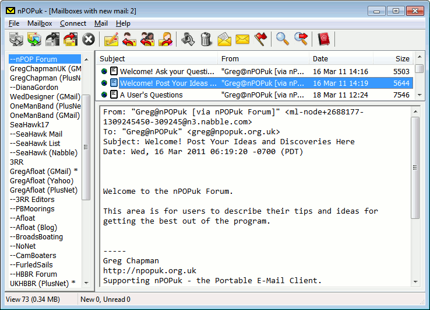The height and width of the screenshot is (310, 430).
Task: Open the Mail menu
Action: [x=101, y=23]
